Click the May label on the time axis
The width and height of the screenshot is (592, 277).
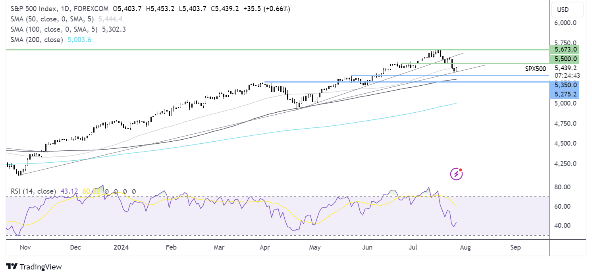pos(315,247)
